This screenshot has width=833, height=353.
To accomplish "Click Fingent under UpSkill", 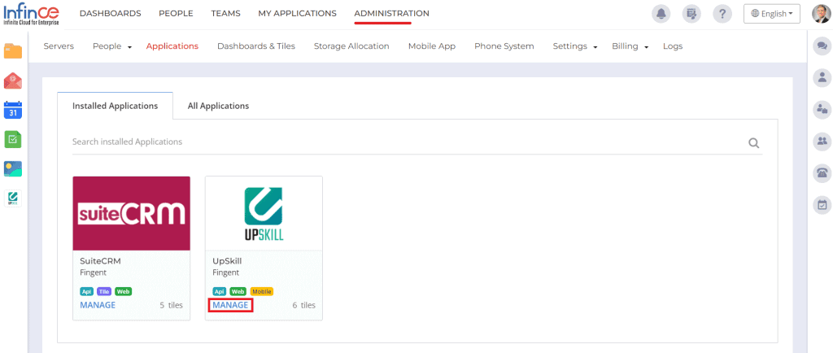I will coord(226,272).
